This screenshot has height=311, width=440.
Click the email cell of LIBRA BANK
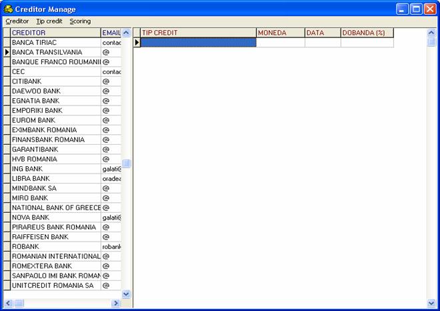coord(111,179)
